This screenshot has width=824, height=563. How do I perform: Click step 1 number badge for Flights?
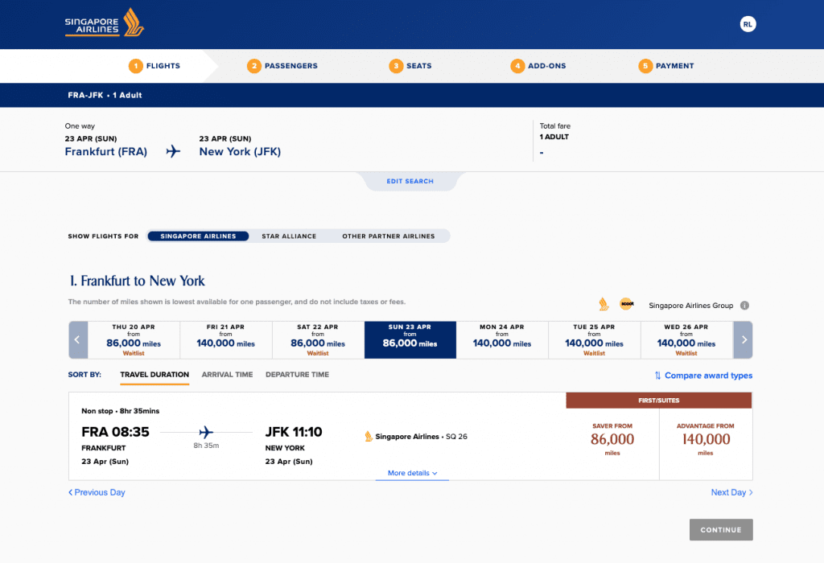click(135, 66)
